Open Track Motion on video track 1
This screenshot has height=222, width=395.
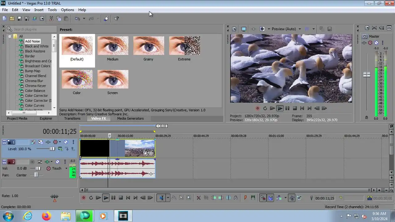[x=41, y=142]
